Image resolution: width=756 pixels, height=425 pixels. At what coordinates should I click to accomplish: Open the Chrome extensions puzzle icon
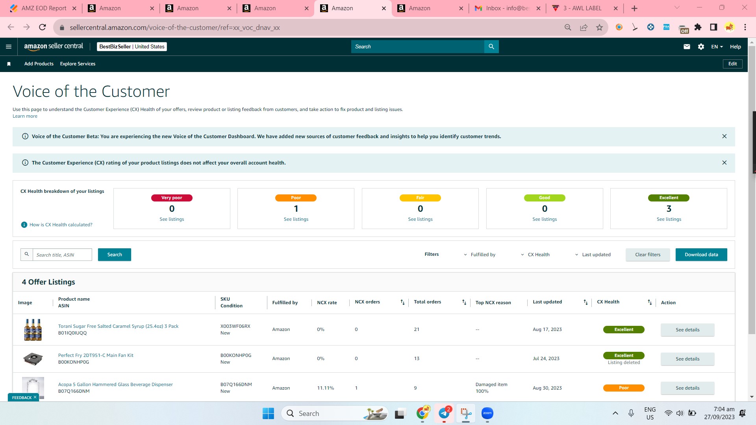pos(698,27)
